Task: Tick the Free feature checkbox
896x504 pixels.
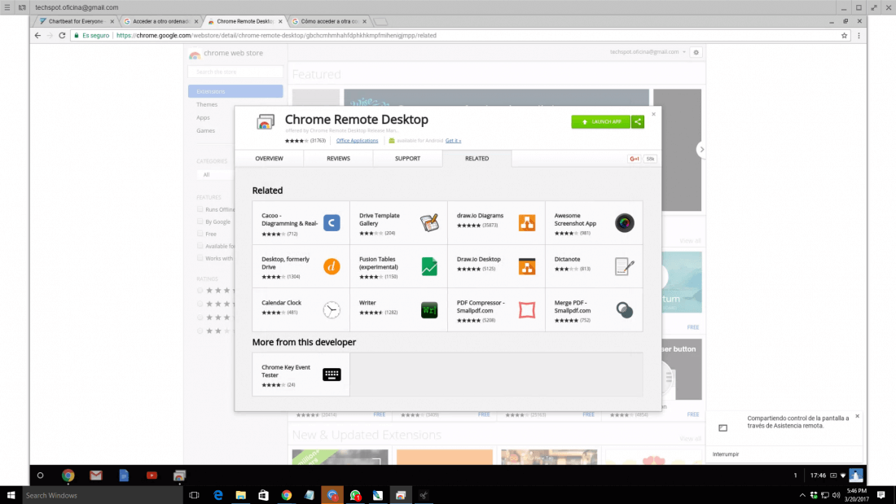Action: tap(200, 234)
